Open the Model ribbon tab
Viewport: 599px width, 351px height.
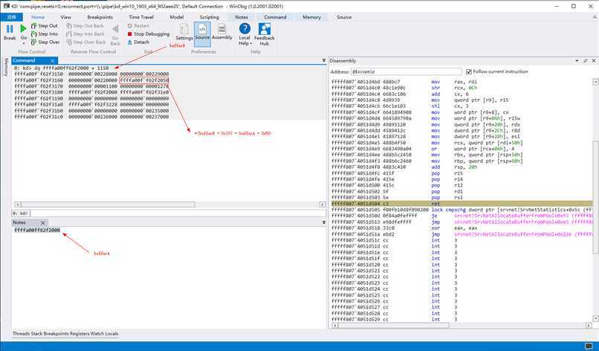(176, 17)
